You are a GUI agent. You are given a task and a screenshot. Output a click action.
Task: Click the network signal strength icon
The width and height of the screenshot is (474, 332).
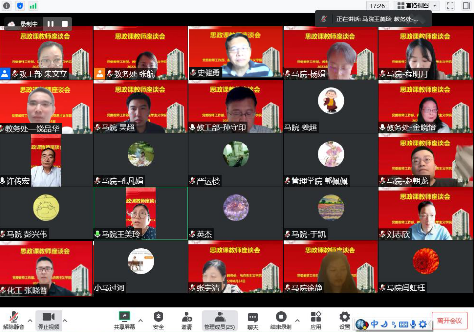pyautogui.click(x=33, y=6)
